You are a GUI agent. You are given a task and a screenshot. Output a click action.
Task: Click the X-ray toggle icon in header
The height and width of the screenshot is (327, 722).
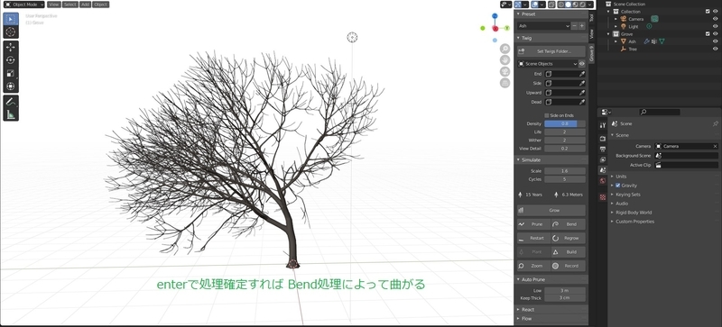coord(551,5)
